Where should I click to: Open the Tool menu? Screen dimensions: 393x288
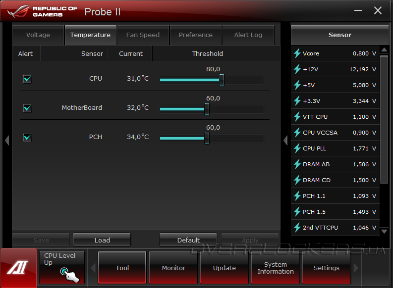click(x=122, y=268)
